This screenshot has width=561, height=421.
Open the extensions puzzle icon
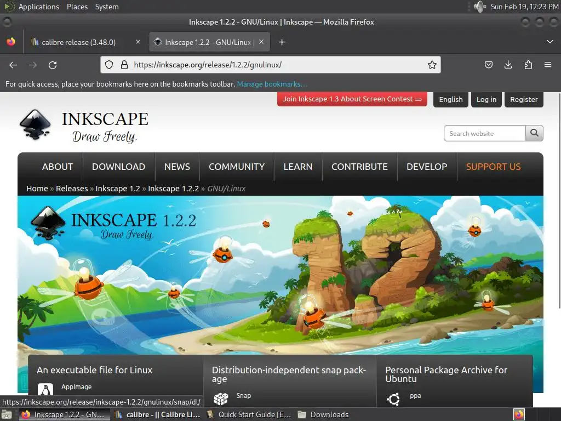coord(528,65)
